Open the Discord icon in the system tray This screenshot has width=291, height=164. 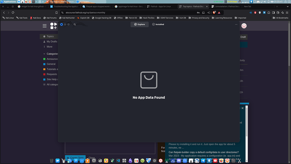point(258,1)
